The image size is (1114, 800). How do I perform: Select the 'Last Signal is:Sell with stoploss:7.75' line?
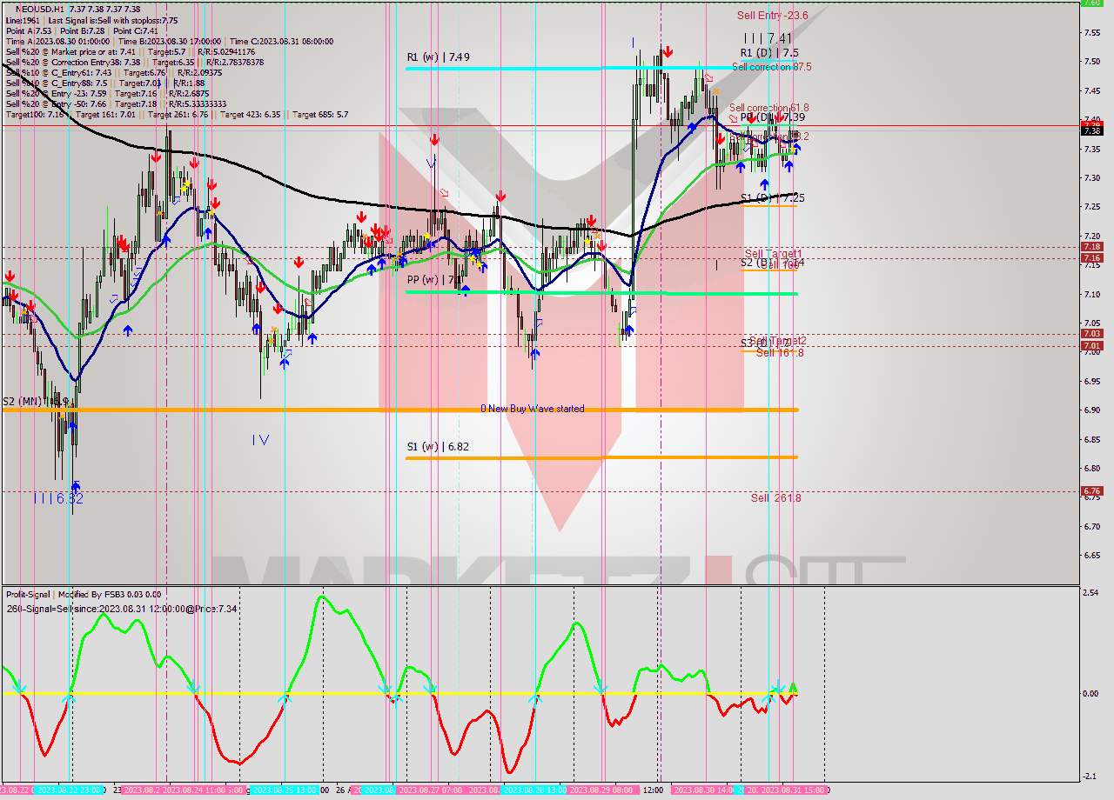pyautogui.click(x=113, y=20)
